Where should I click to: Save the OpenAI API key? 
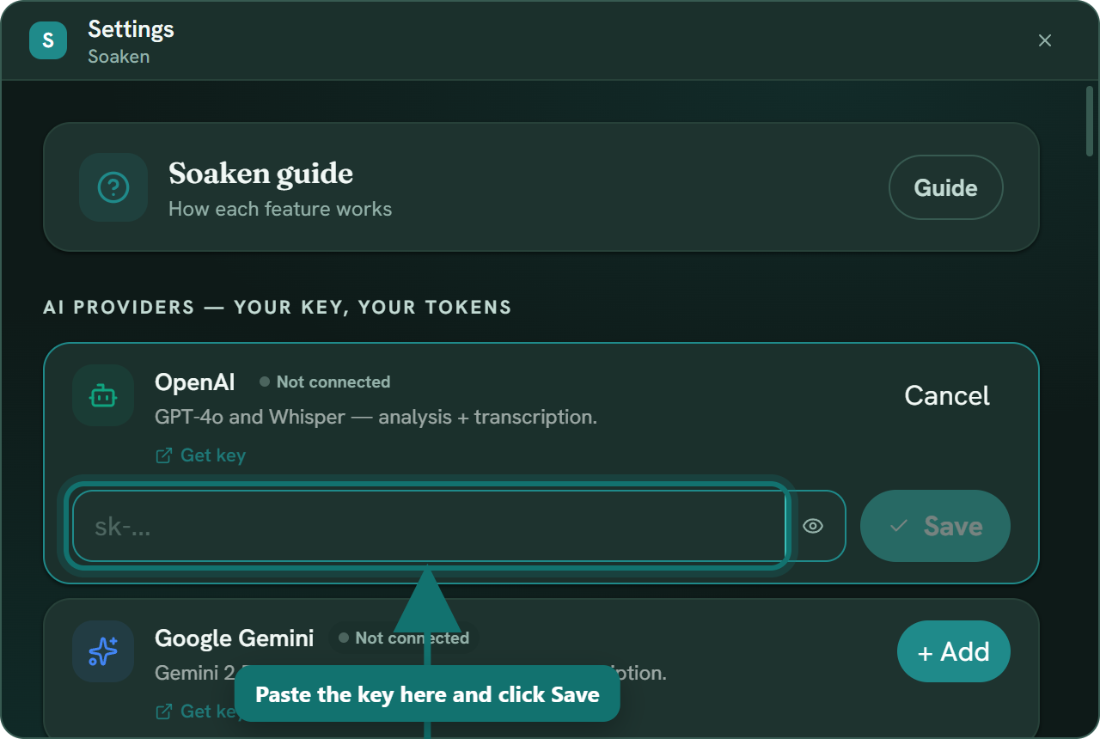tap(935, 526)
